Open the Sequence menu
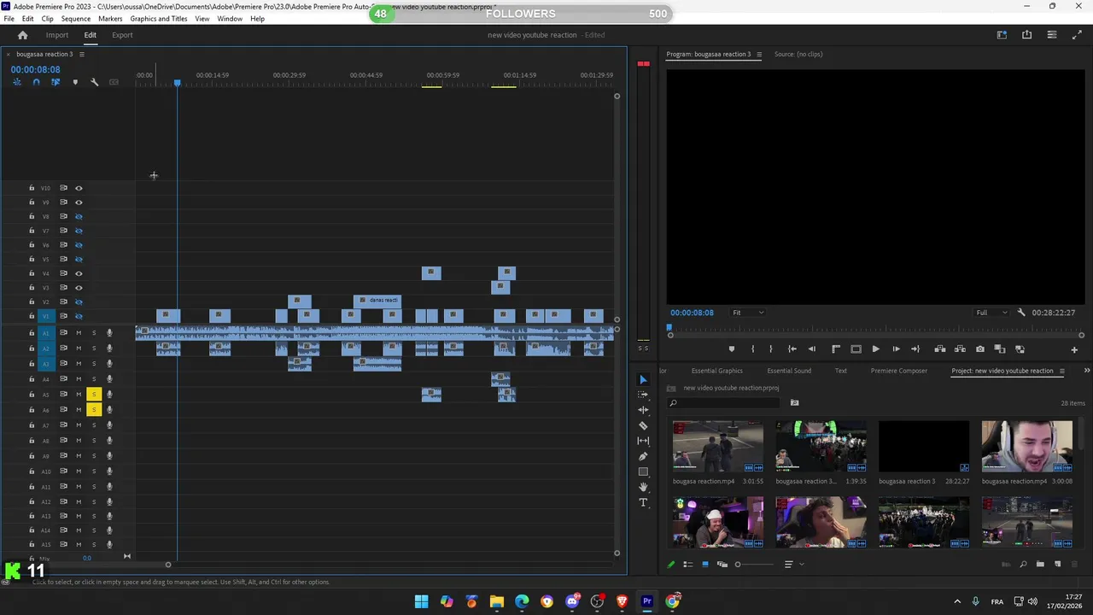 [76, 19]
